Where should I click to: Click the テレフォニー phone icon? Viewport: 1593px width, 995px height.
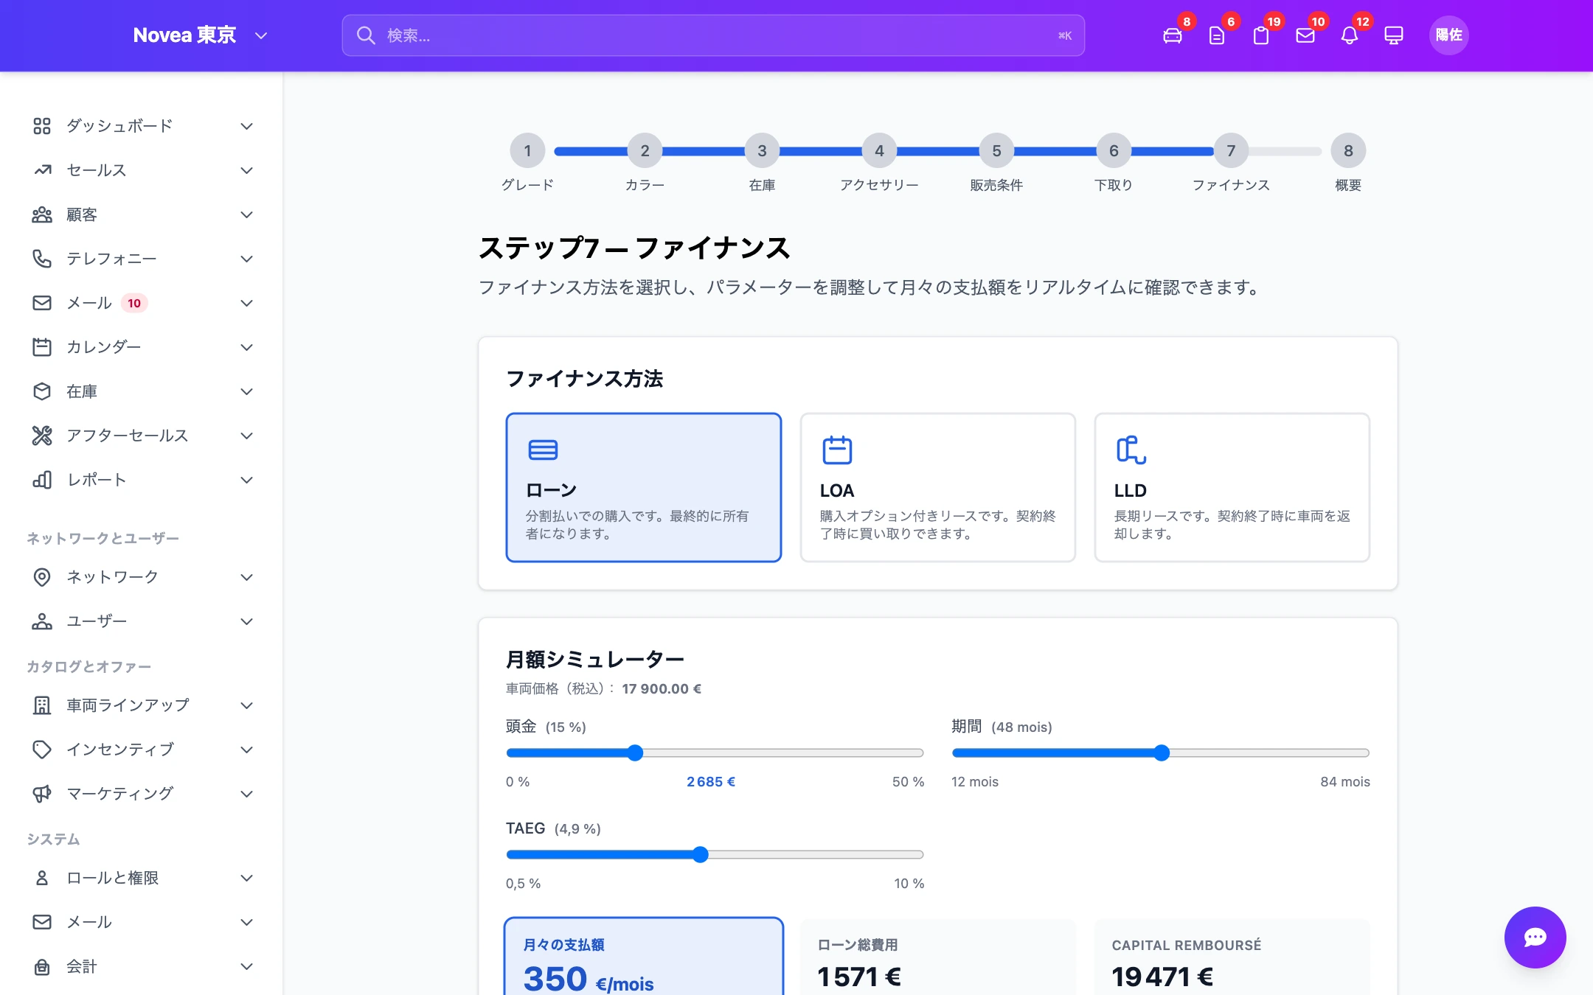(x=42, y=259)
